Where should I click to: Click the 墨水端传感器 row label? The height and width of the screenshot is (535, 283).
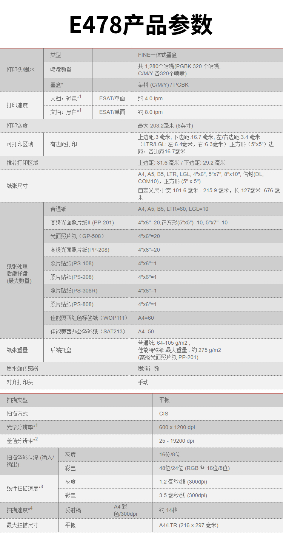click(22, 369)
